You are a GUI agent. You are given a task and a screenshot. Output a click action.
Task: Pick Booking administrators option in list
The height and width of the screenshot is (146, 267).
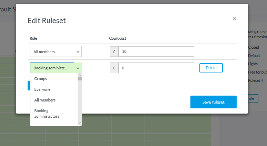[x=47, y=114]
